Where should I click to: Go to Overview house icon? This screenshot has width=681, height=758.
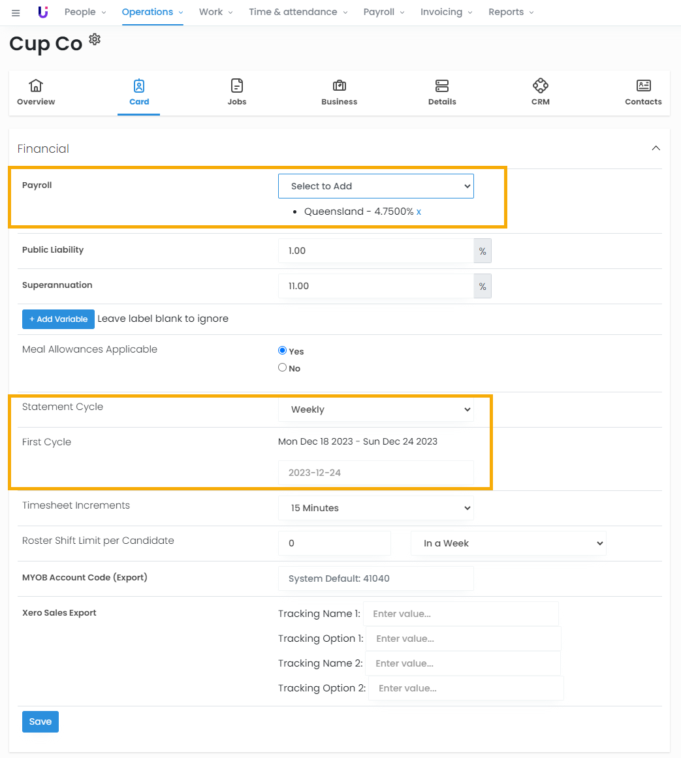36,86
